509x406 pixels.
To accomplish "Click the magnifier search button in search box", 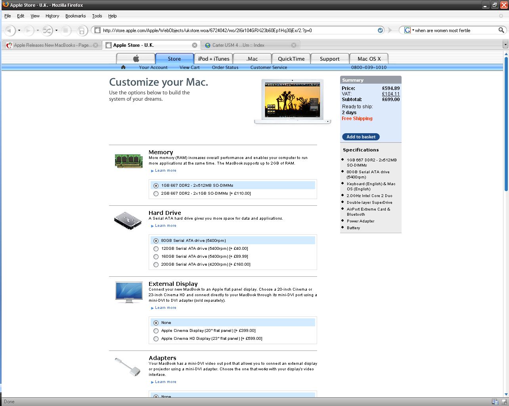I will [x=501, y=30].
